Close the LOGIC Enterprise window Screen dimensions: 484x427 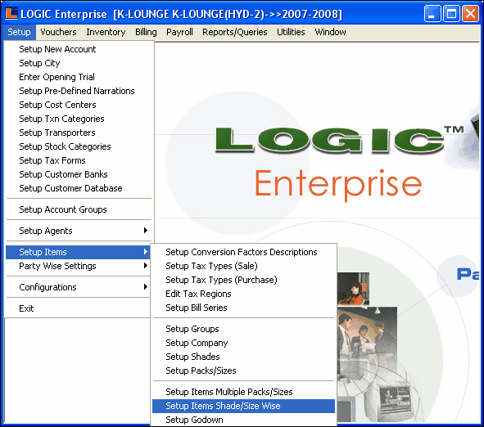pos(470,14)
